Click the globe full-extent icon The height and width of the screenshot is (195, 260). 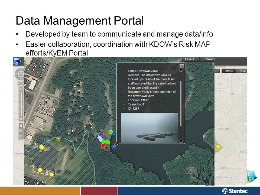(x=21, y=74)
